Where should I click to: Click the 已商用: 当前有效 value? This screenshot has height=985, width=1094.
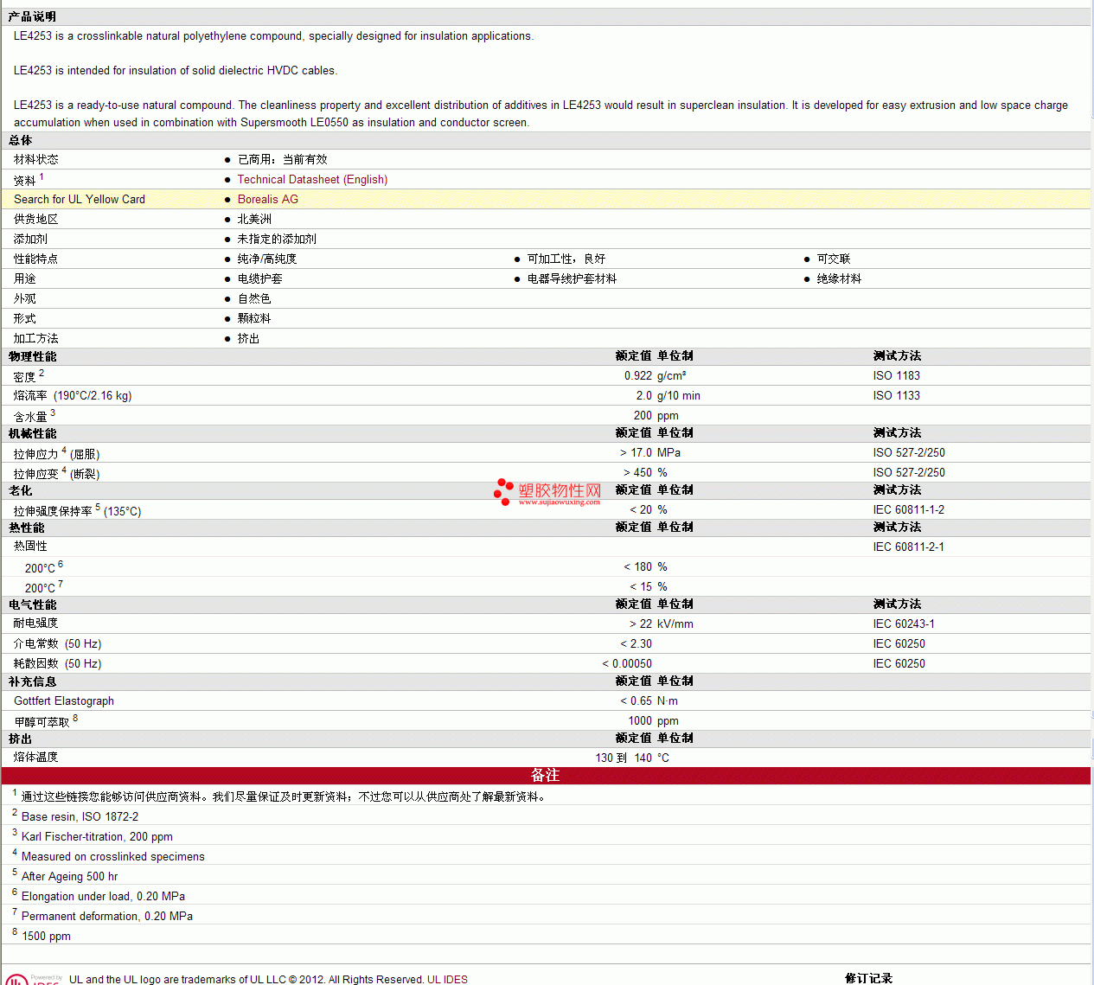click(283, 160)
